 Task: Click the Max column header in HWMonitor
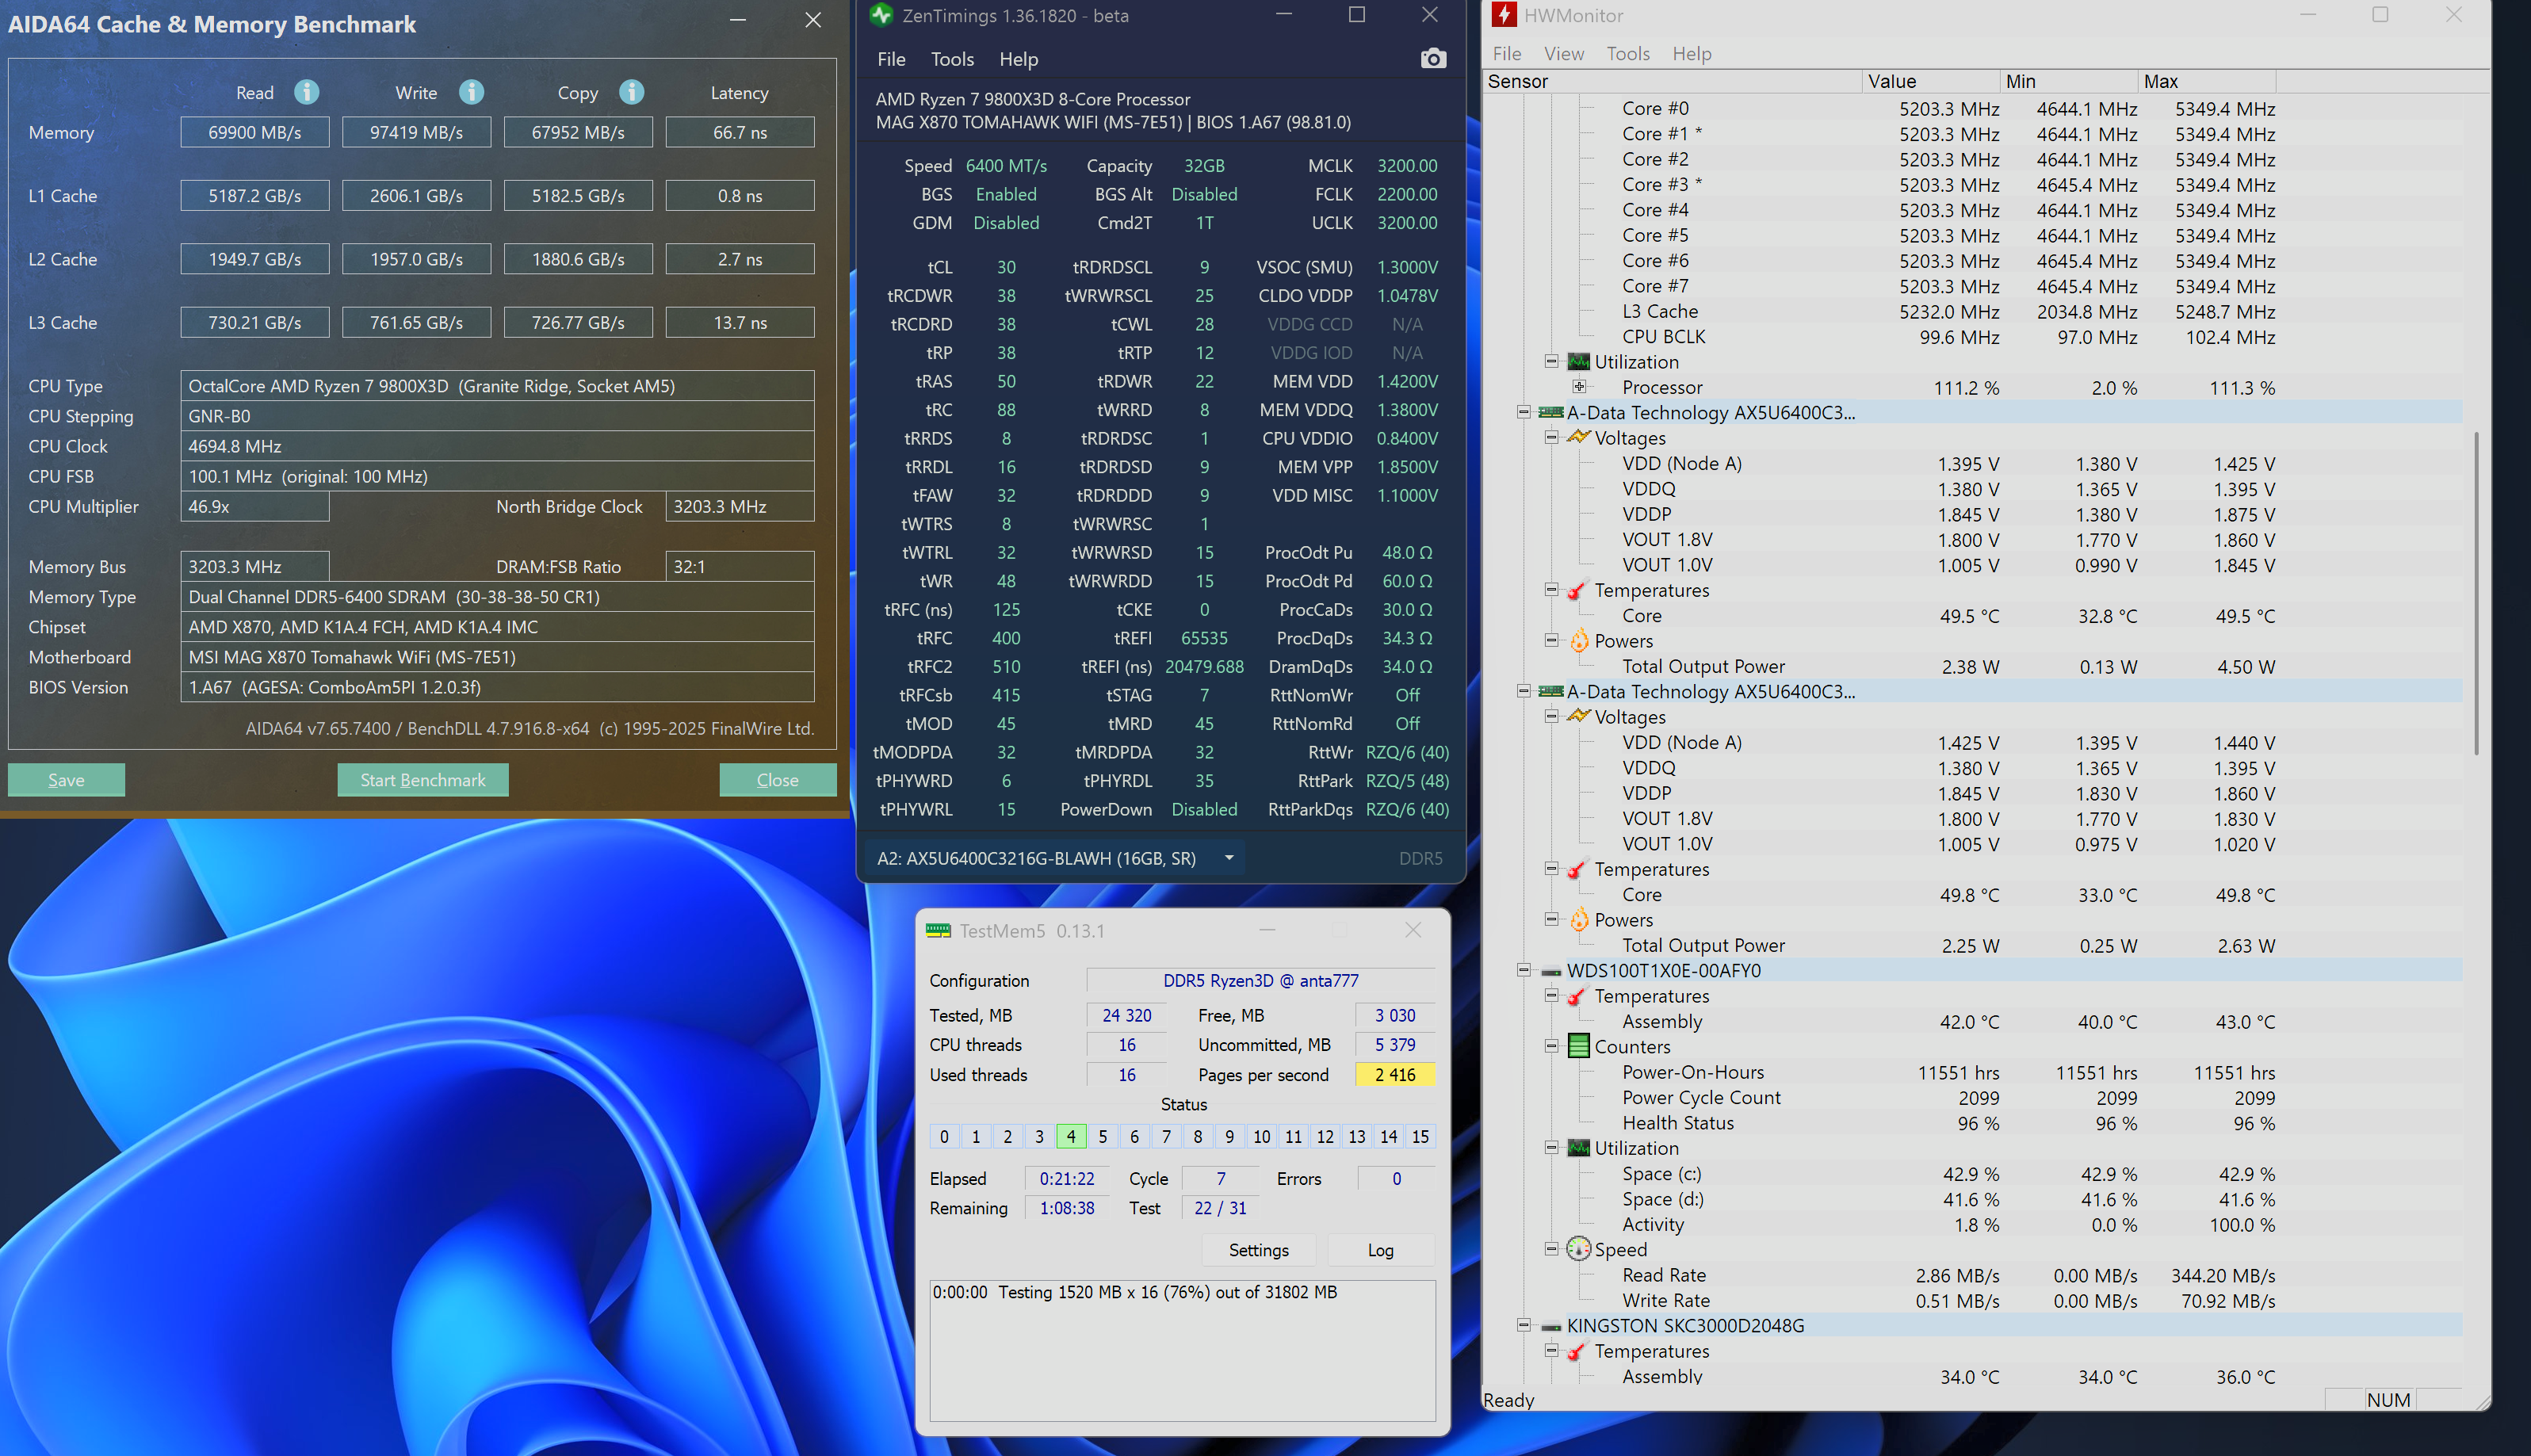click(x=2160, y=81)
